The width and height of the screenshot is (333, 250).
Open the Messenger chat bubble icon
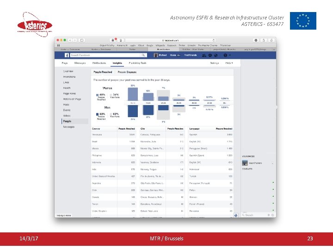210,55
